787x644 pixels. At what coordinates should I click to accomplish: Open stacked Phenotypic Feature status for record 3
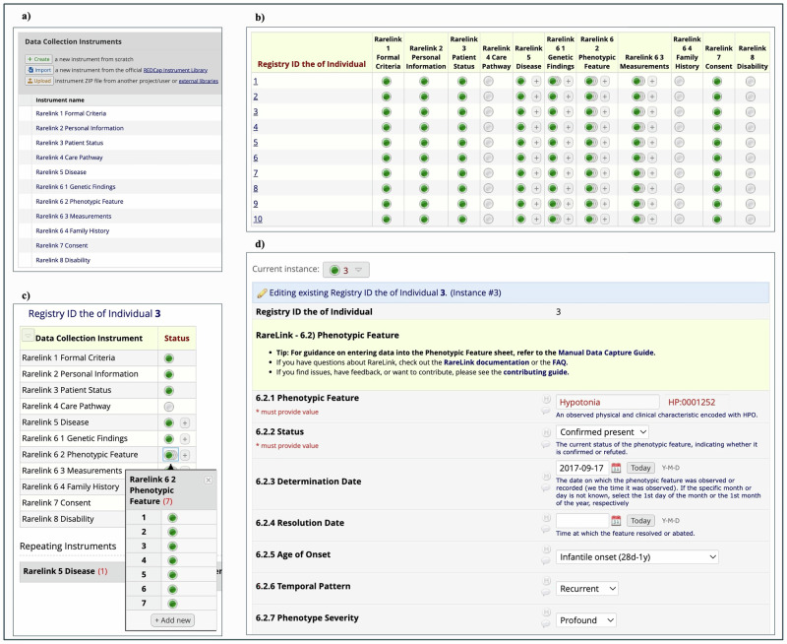point(591,112)
